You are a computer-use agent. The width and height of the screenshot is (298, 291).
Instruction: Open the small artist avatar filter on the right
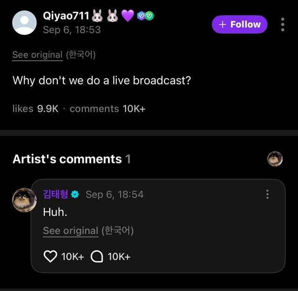click(x=275, y=159)
